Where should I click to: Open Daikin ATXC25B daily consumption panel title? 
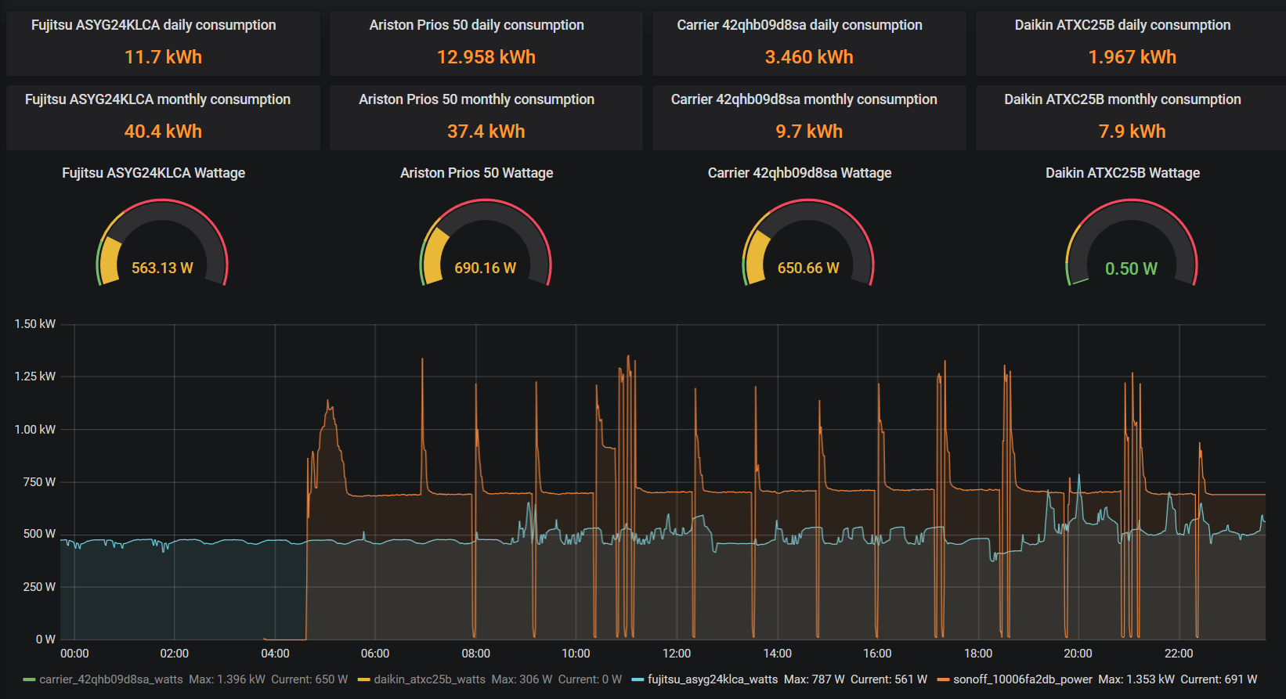click(x=1122, y=25)
